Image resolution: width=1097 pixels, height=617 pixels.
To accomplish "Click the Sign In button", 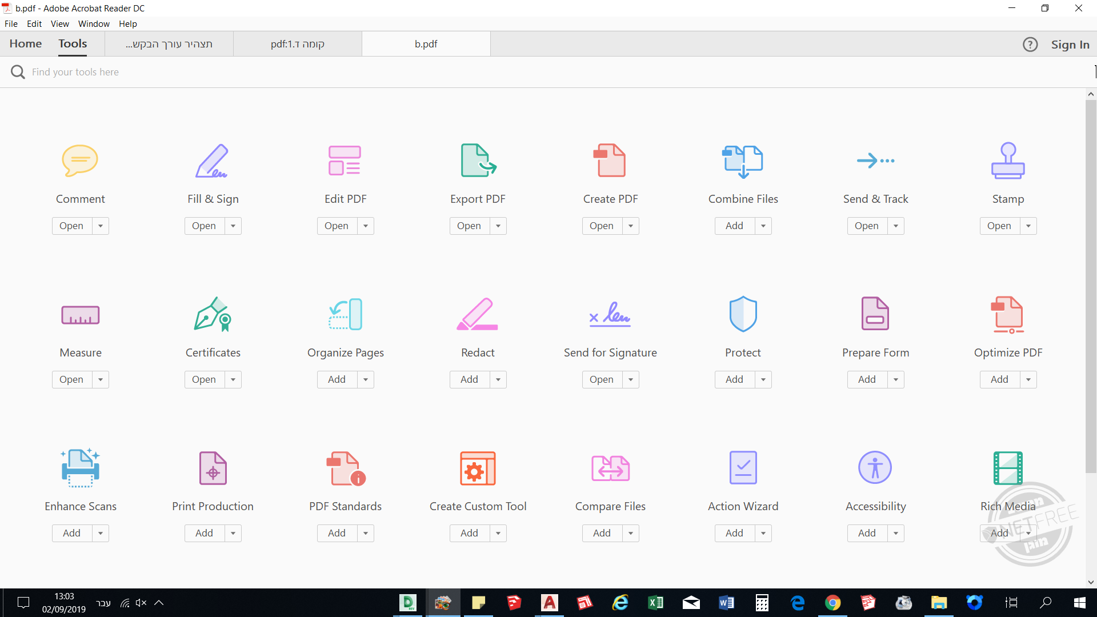I will point(1071,44).
